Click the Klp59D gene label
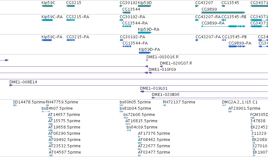 (145, 3)
